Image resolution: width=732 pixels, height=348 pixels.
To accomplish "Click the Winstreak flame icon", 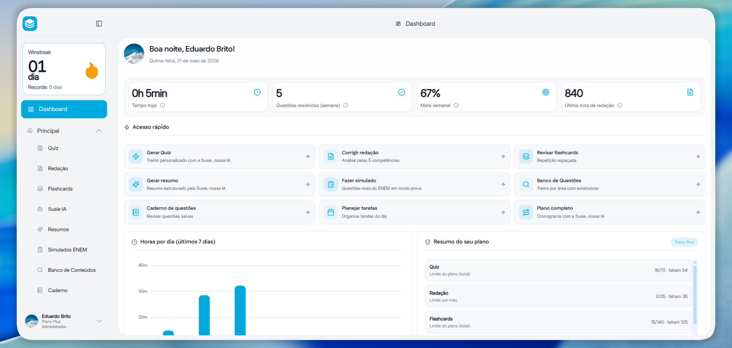I will pyautogui.click(x=92, y=70).
